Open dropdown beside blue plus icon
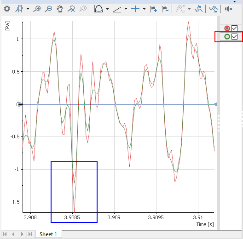Viewport: 243px width, 239px height. (144, 9)
